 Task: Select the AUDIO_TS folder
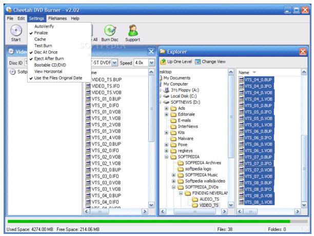tap(208, 199)
